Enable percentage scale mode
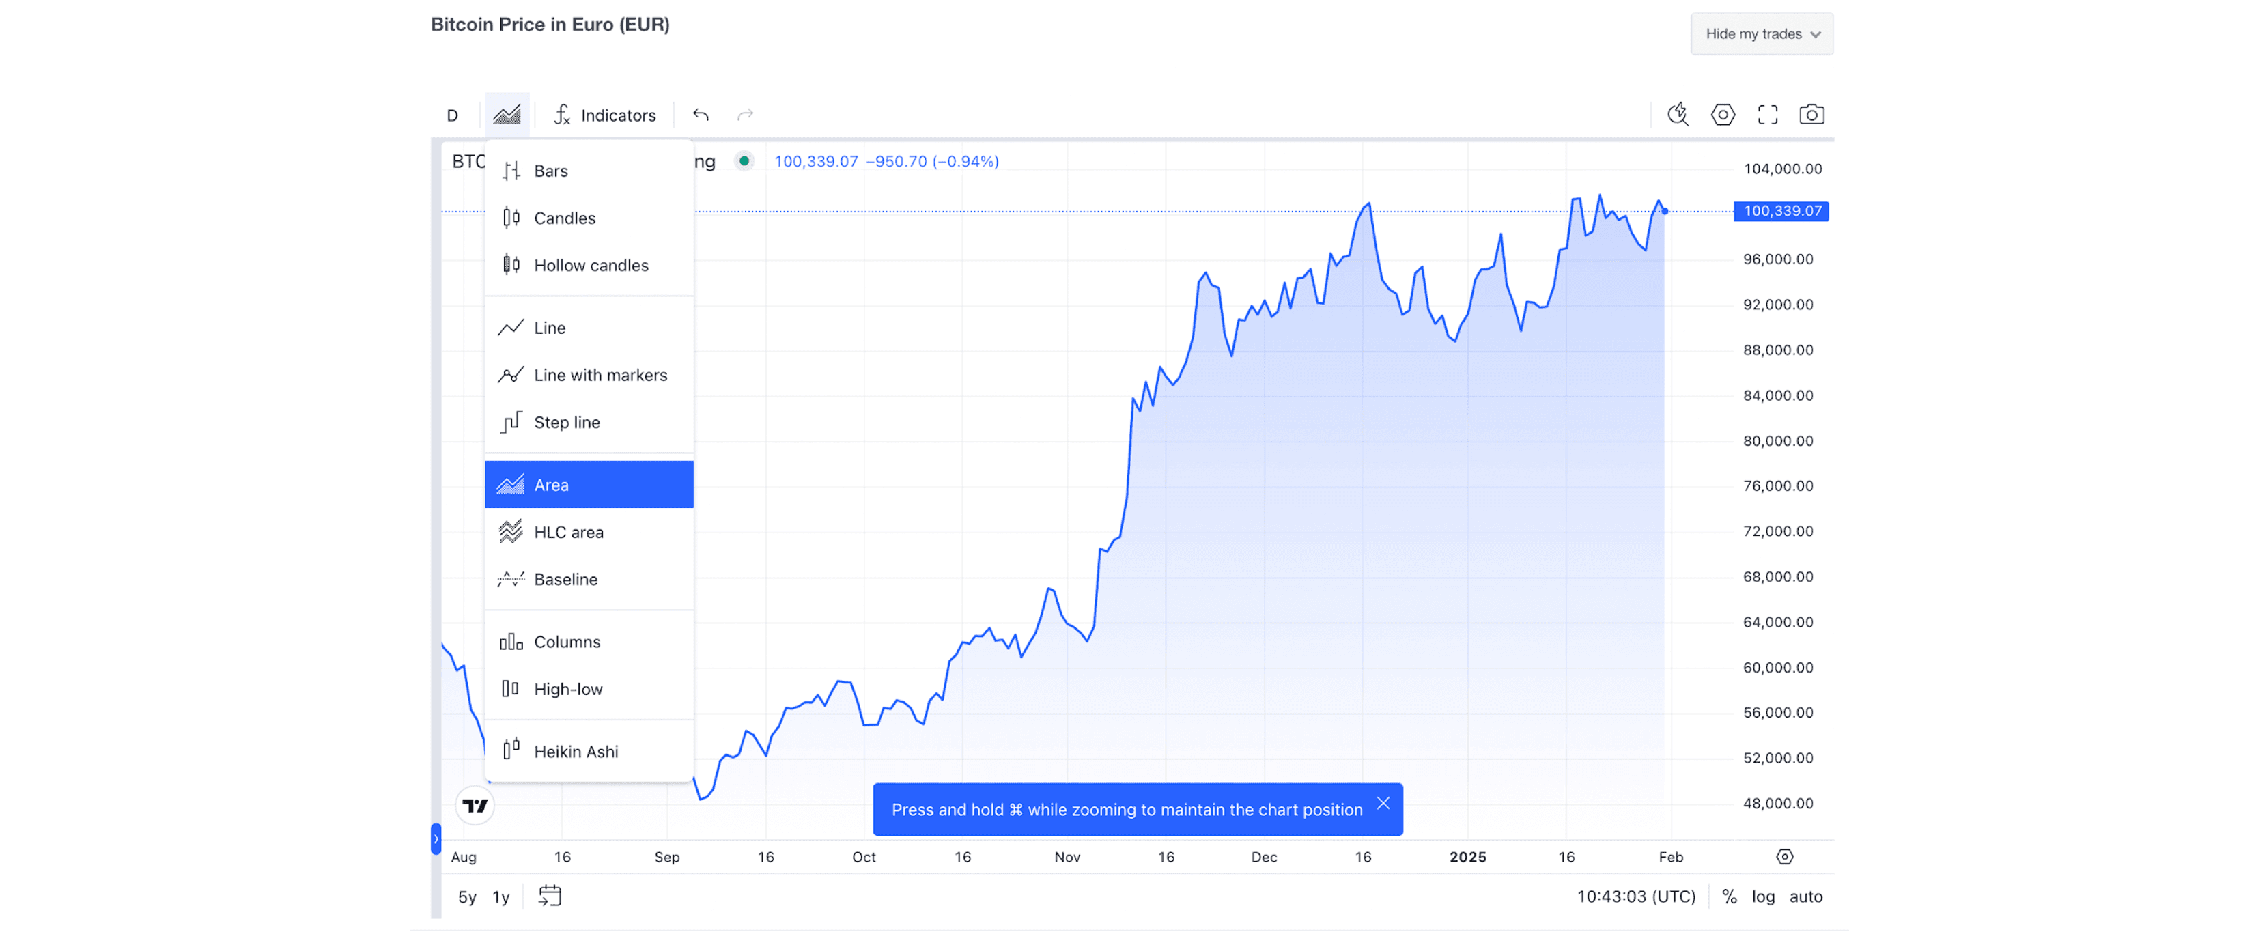Image resolution: width=2256 pixels, height=932 pixels. click(x=1728, y=896)
